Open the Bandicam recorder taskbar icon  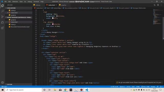pyautogui.click(x=81, y=90)
